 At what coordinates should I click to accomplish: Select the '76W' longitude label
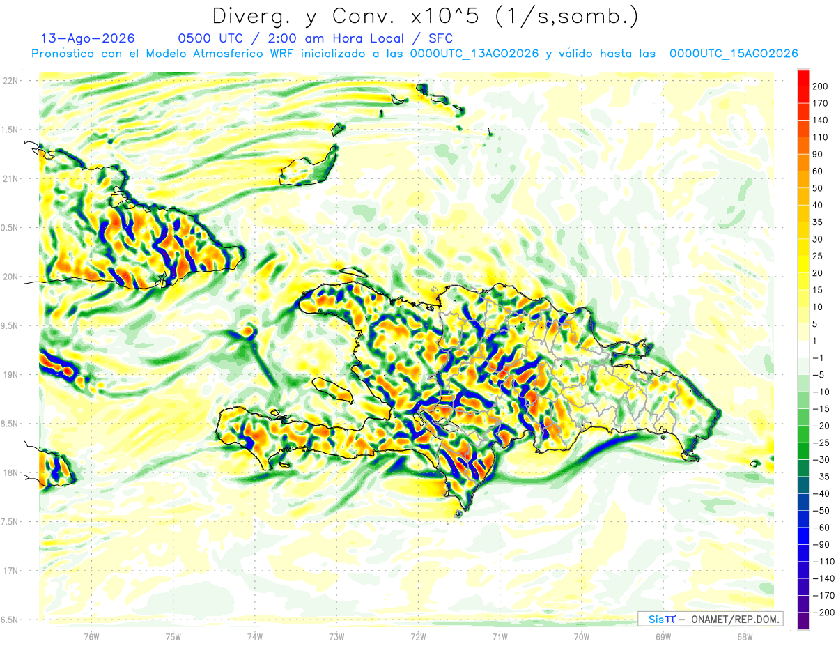tap(91, 637)
